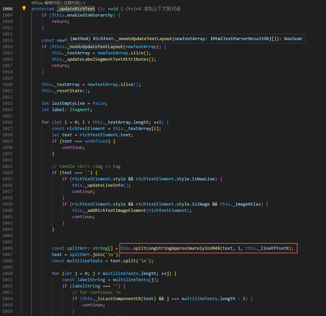This screenshot has height=316, width=326.
Task: Click 'undefined' keyword on line 1029
Action: 96,141
